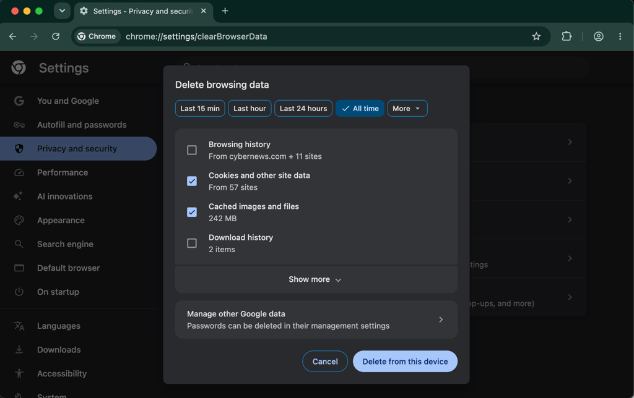
Task: Uncheck Cookies and other site data
Action: point(192,181)
